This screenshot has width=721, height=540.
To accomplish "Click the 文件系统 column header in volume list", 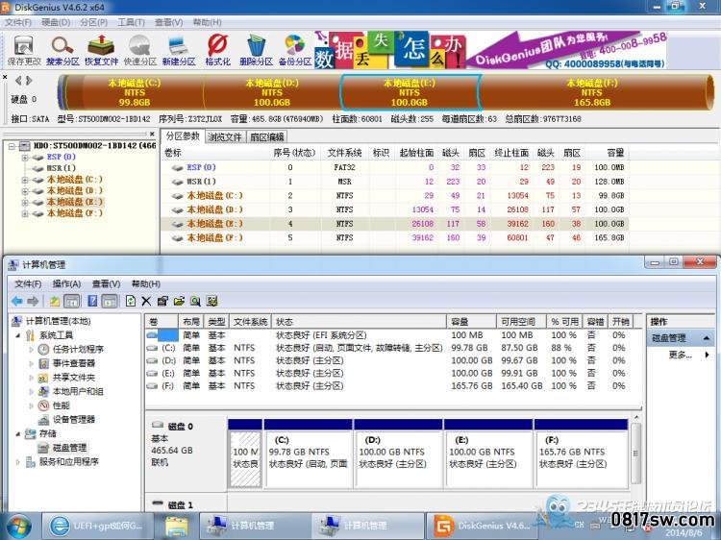I will 250,321.
